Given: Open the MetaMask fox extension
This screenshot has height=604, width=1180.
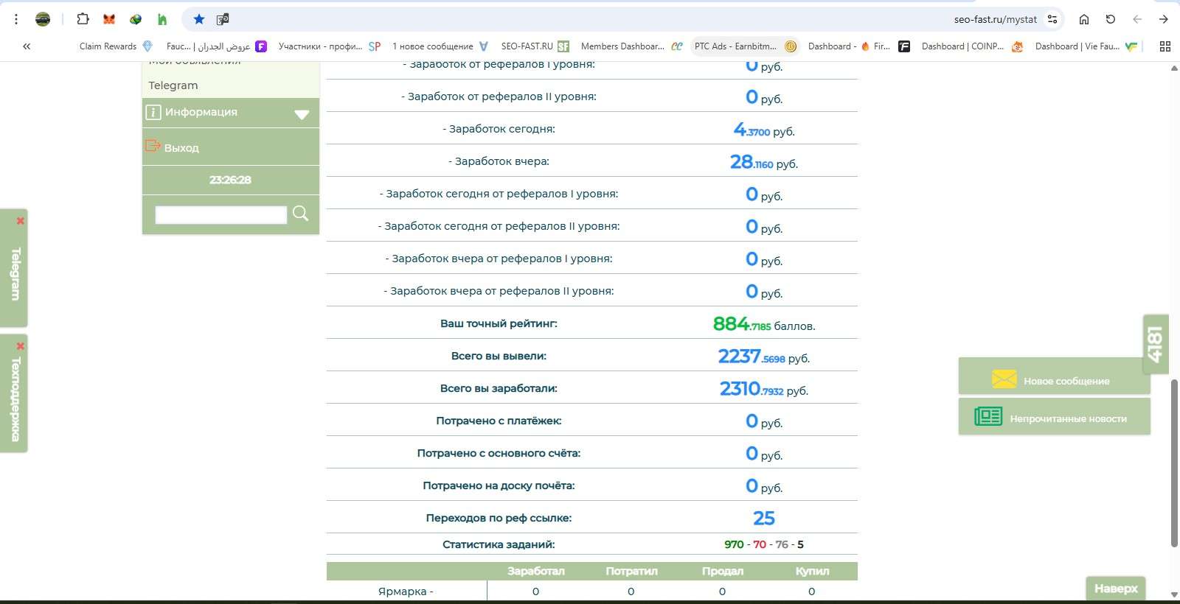Looking at the screenshot, I should click(x=109, y=19).
